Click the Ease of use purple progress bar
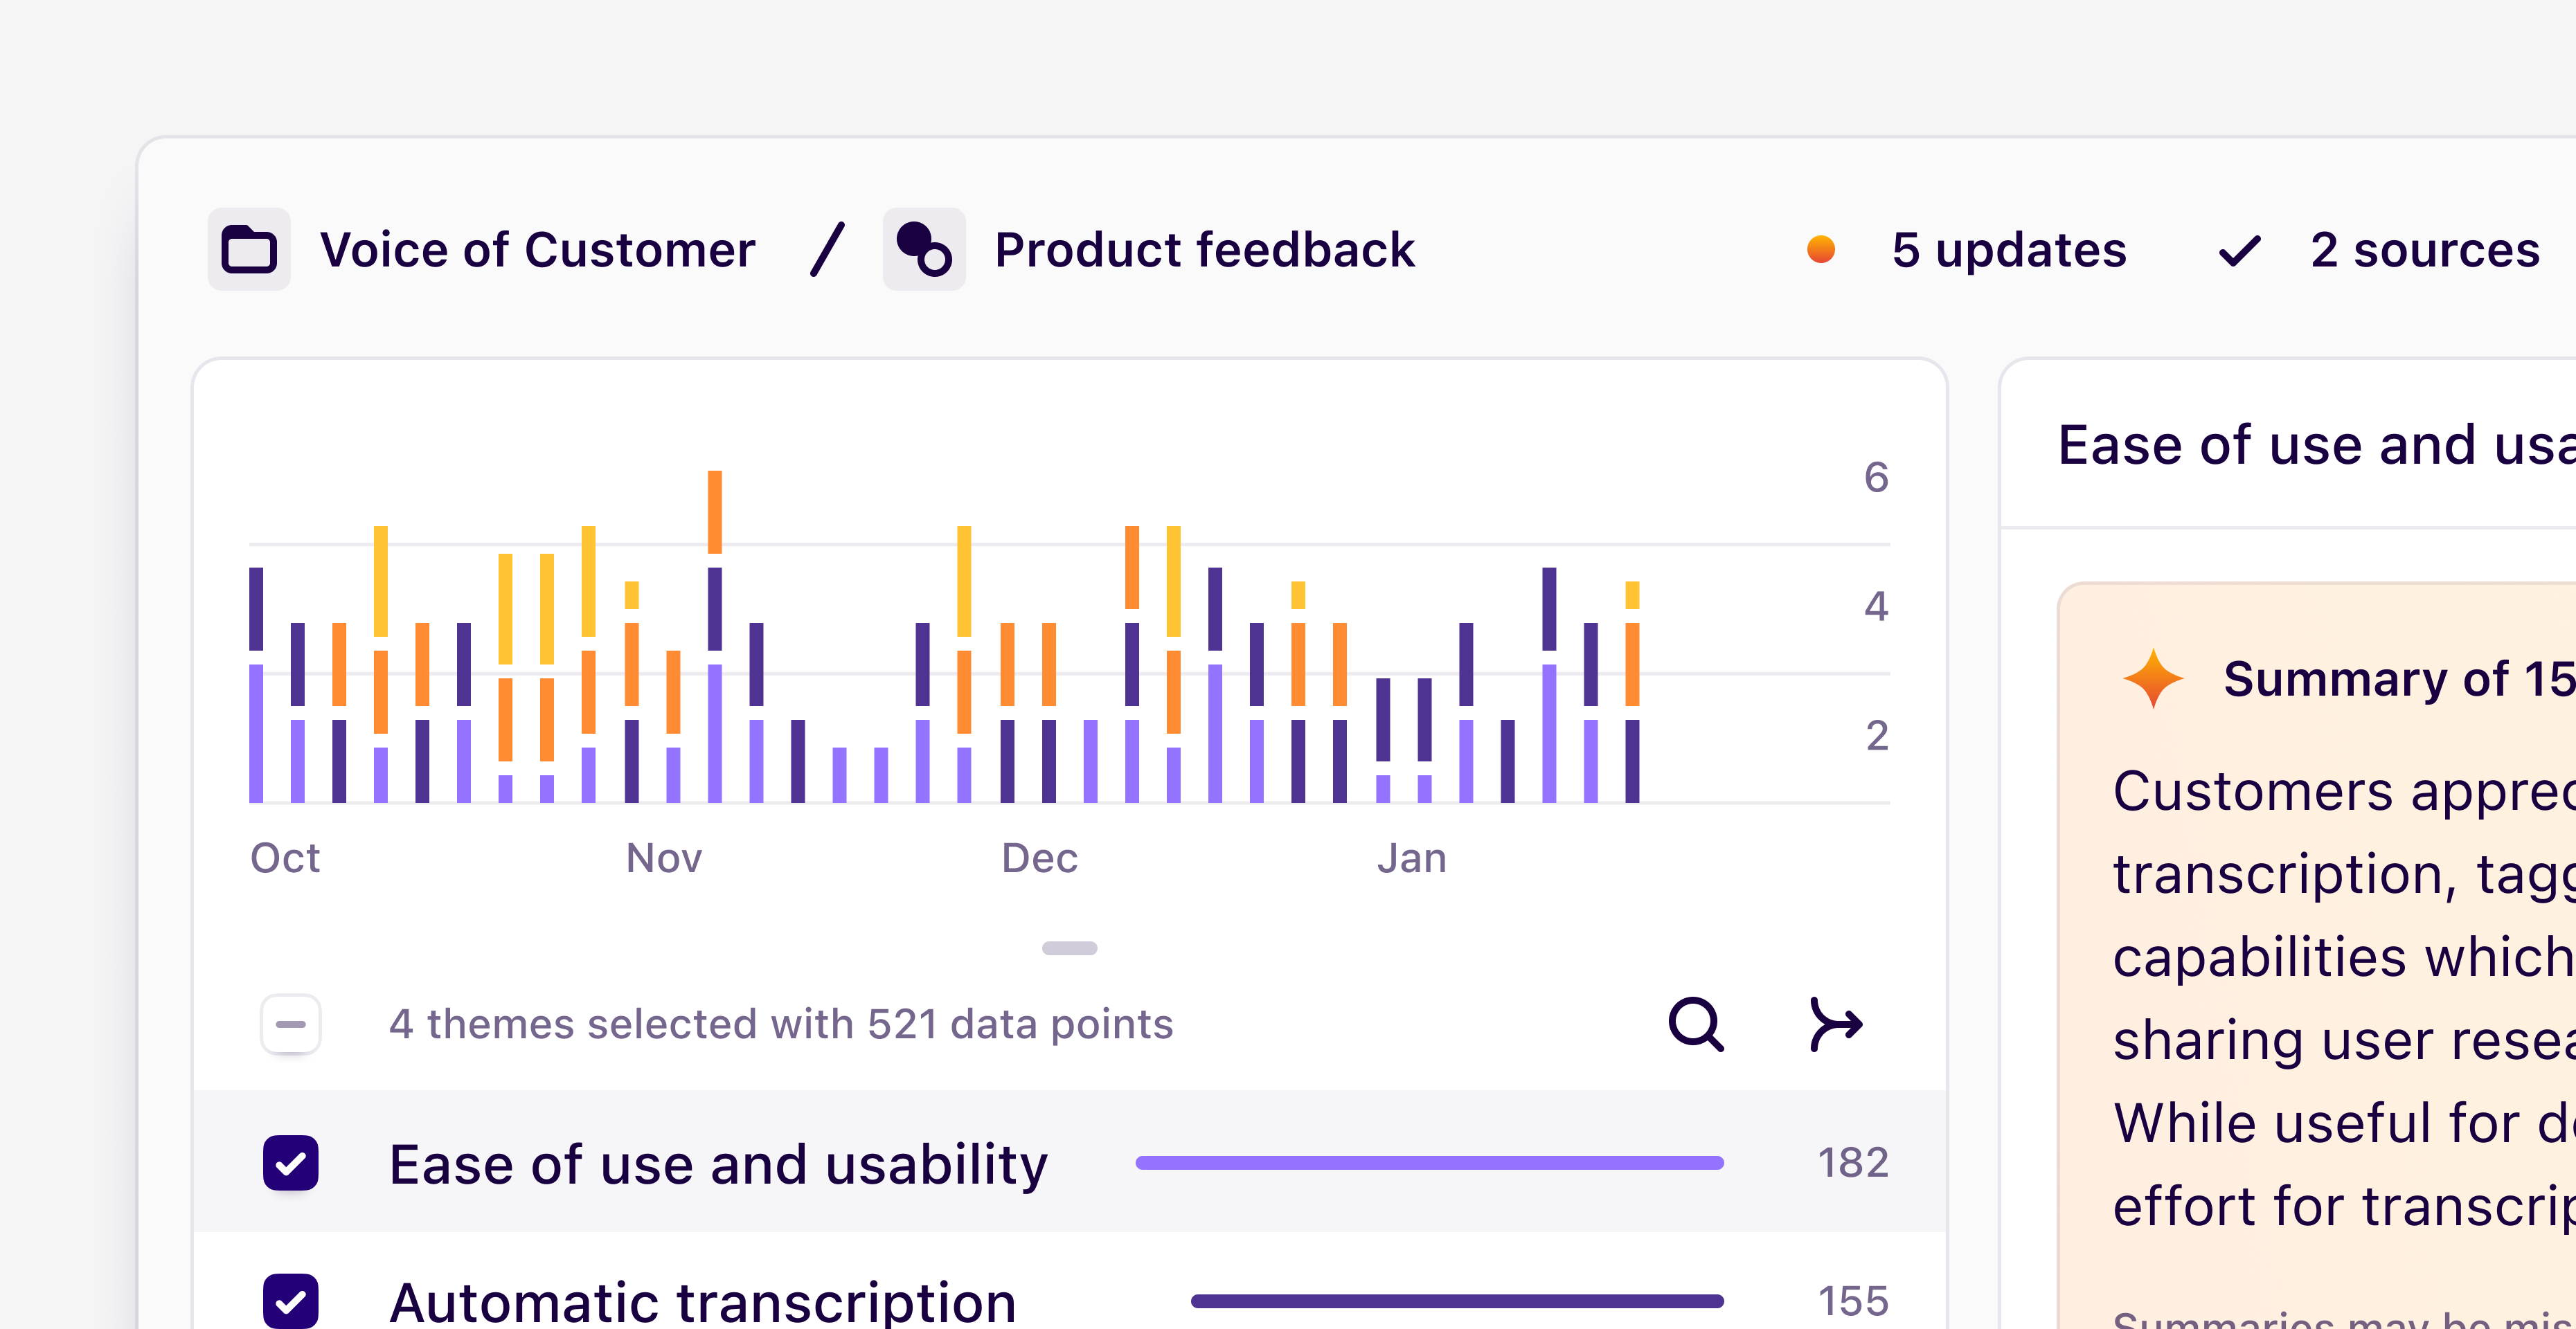Image resolution: width=2576 pixels, height=1329 pixels. point(1429,1163)
